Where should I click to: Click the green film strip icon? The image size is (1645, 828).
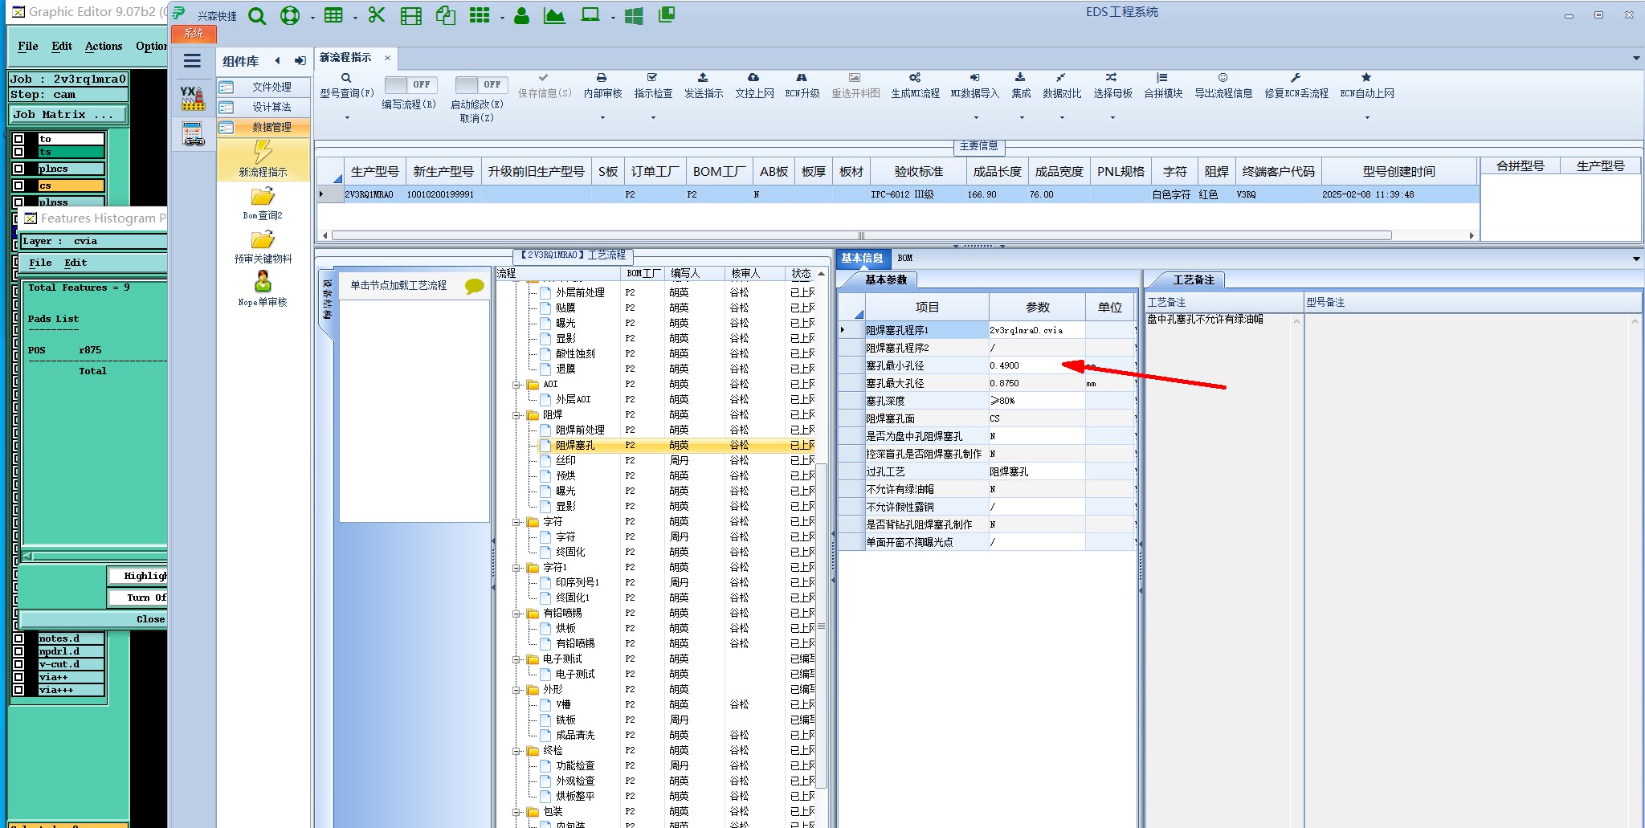click(x=411, y=16)
